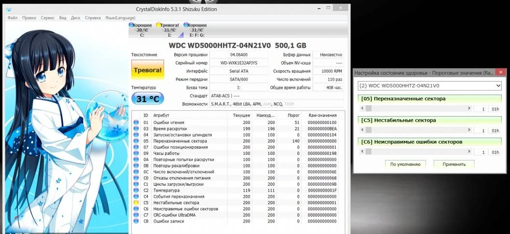The width and height of the screenshot is (510, 234).
Task: Click the firmware version 04.06A00 field
Action: (239, 55)
